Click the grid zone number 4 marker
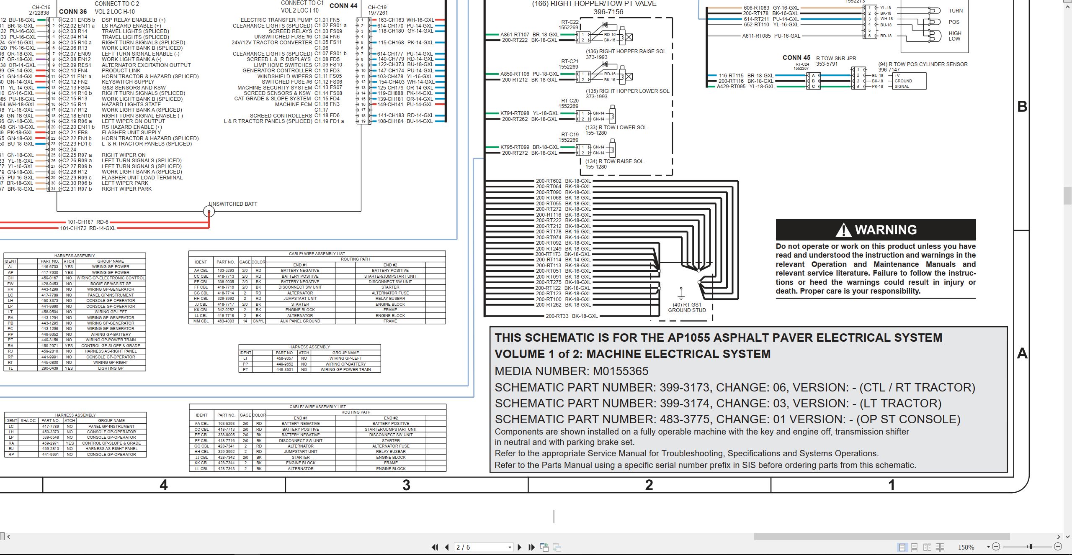Screen dimensions: 1072x555 tap(164, 485)
